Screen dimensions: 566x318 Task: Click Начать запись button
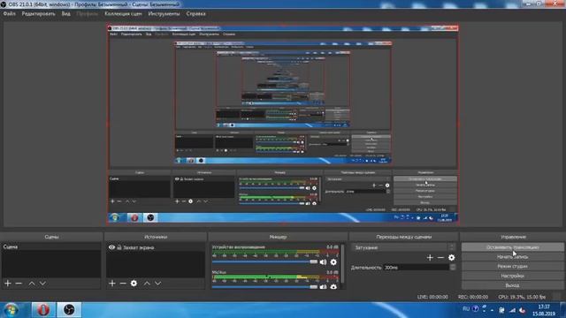[x=512, y=257]
